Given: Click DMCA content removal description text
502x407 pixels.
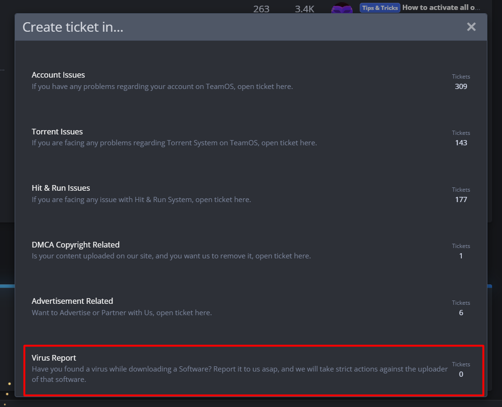Looking at the screenshot, I should pos(171,256).
